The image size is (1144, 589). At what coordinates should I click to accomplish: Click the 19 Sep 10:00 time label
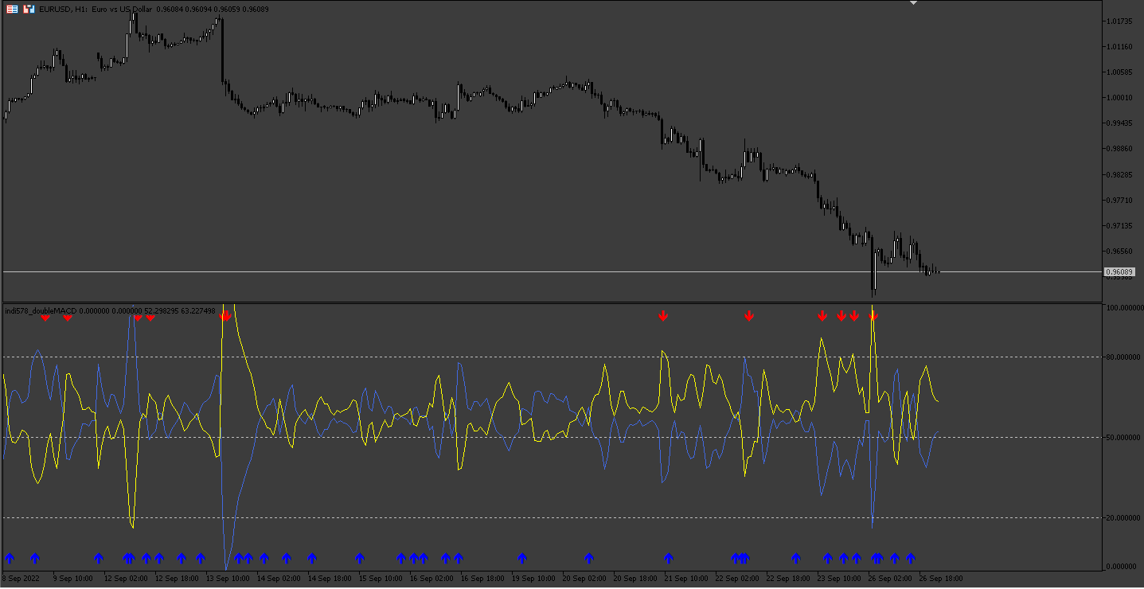[533, 579]
